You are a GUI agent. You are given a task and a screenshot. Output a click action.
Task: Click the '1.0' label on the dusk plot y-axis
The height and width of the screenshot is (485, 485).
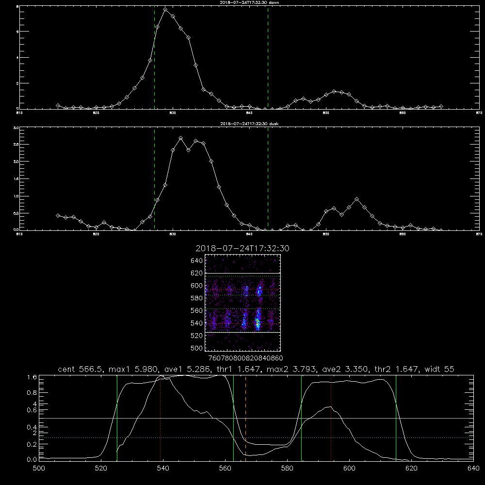(x=16, y=196)
